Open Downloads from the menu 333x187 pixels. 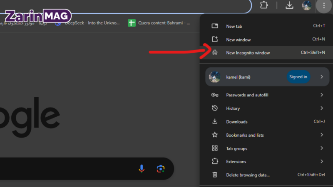[266, 122]
